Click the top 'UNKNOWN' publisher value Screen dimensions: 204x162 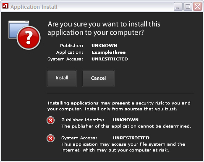pyautogui.click(x=104, y=46)
